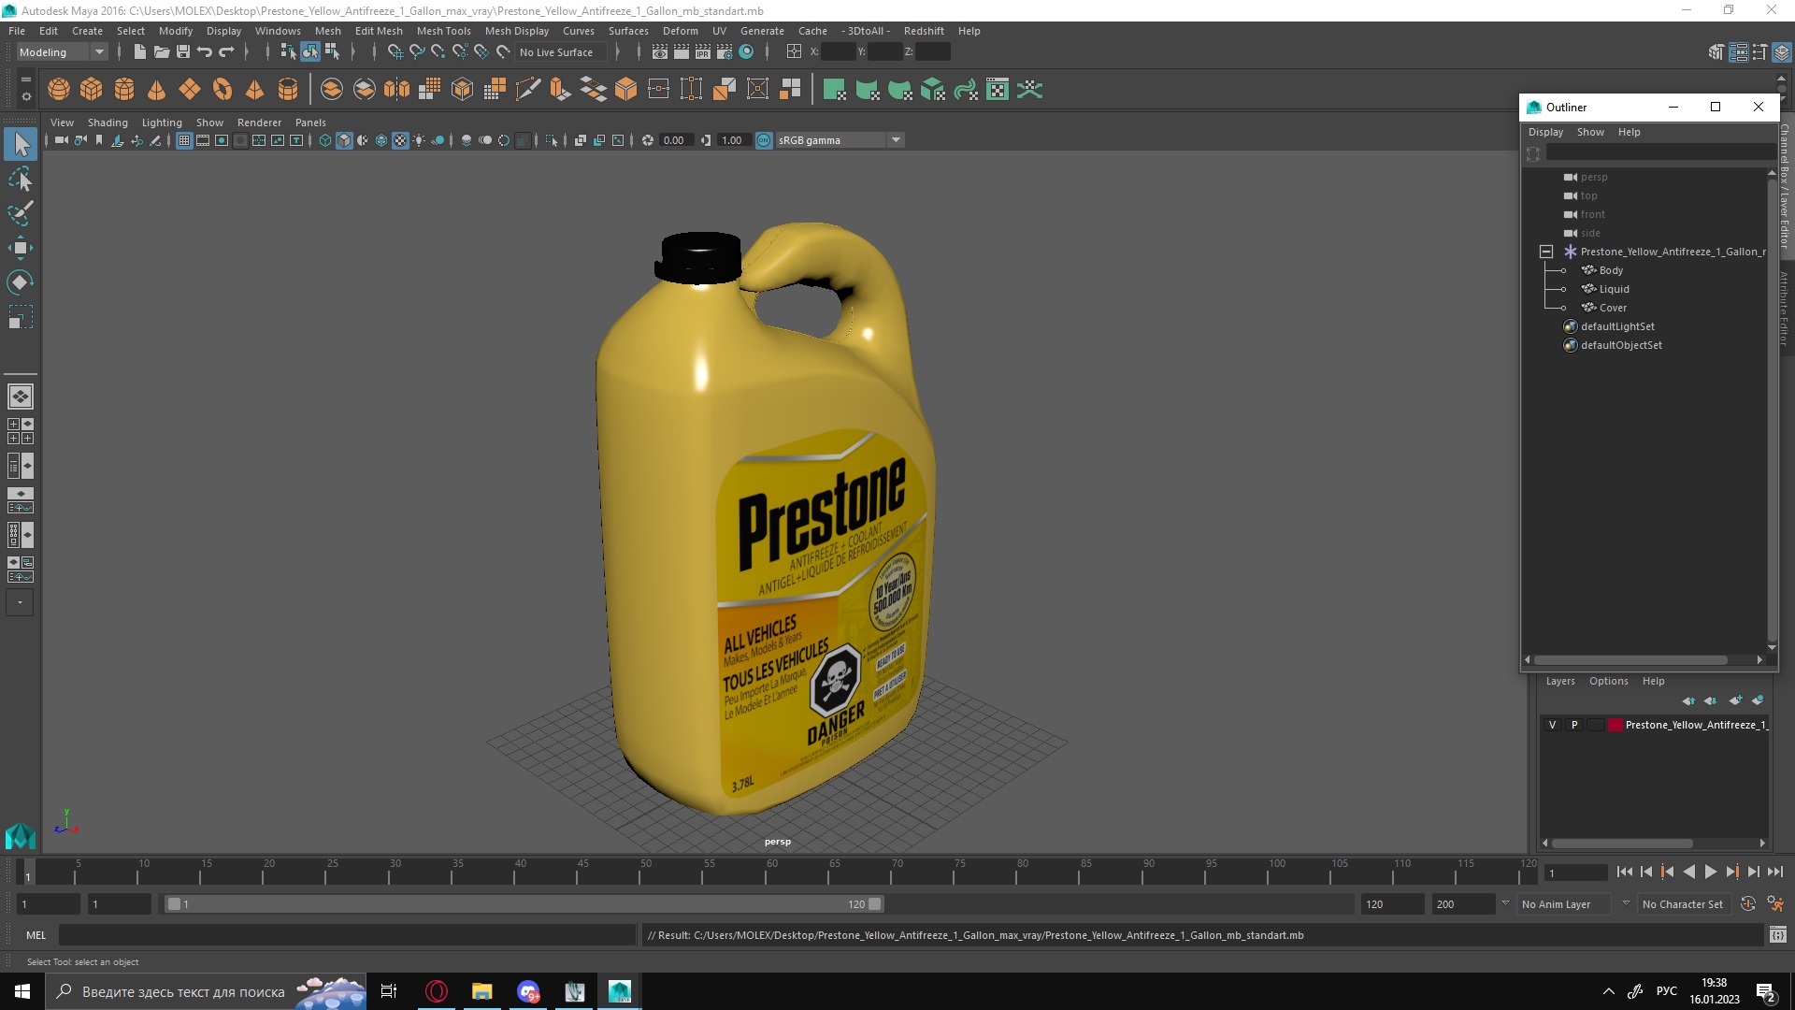Select the Body mesh in Outliner

point(1611,270)
